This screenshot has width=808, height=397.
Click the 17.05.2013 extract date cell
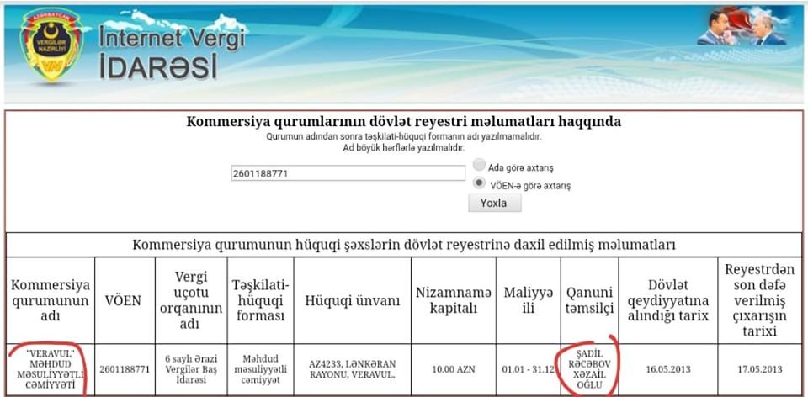(760, 369)
